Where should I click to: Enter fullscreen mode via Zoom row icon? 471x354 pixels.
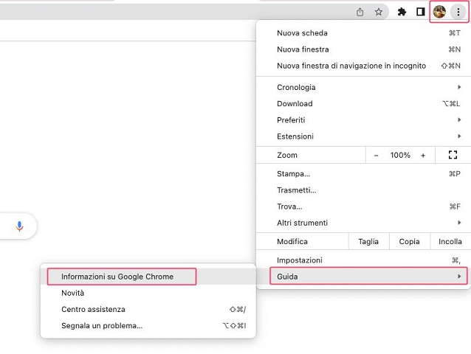point(453,155)
